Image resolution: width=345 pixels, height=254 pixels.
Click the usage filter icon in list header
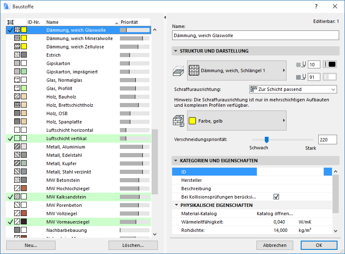[x=10, y=22]
